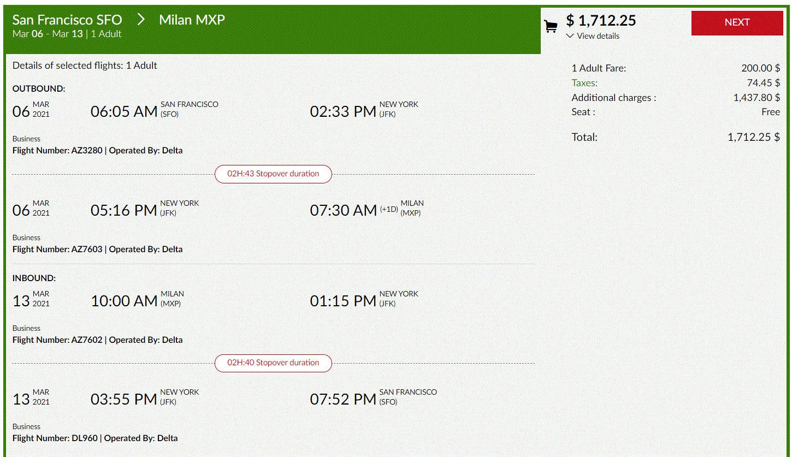Click the Additional charges line
Screen dimensions: 792x457
(x=613, y=97)
